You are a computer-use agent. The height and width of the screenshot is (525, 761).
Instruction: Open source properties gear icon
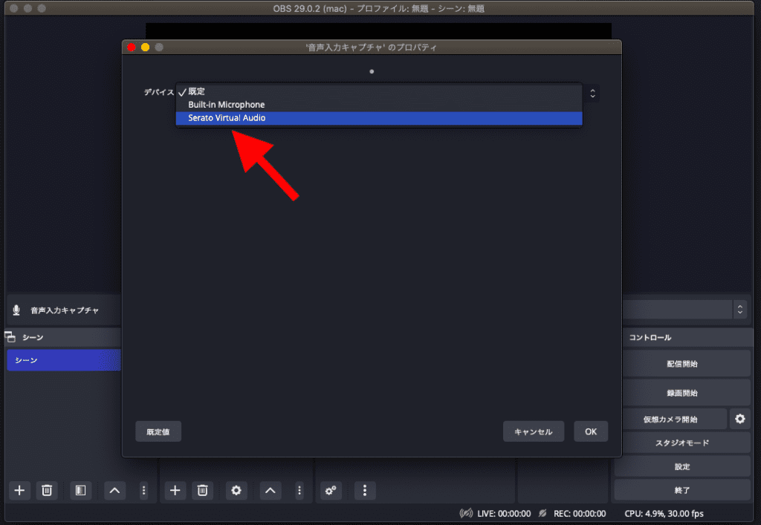point(236,491)
